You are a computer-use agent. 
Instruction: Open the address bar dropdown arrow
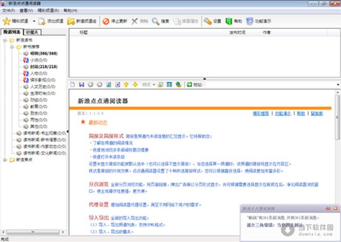(x=338, y=85)
